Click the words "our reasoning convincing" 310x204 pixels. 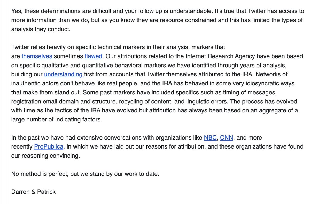(45, 156)
